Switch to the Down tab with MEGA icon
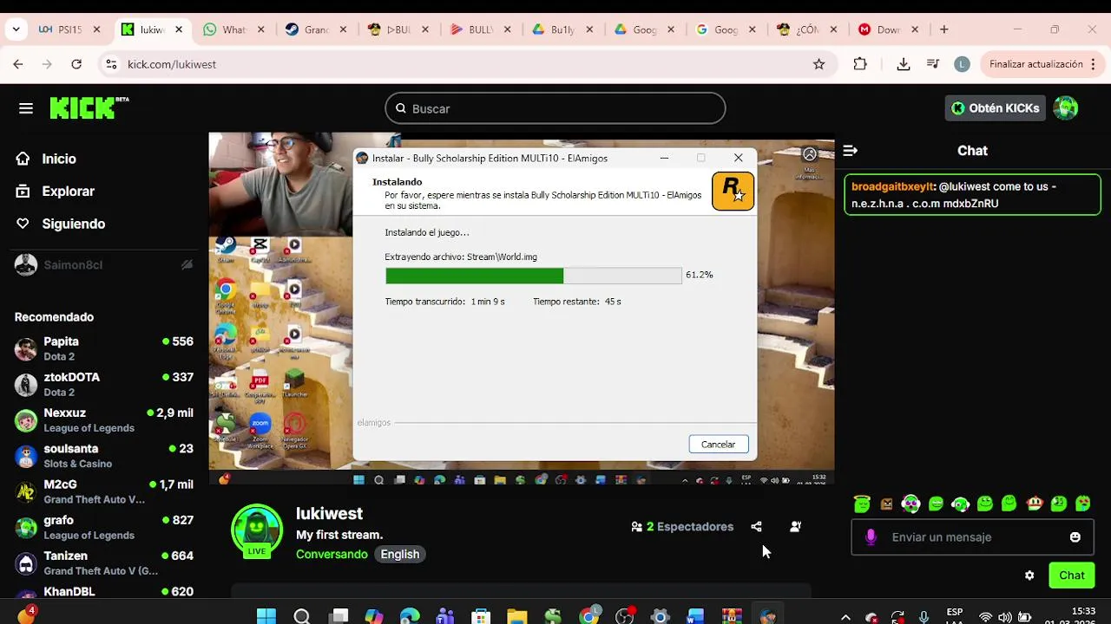The image size is (1111, 624). pyautogui.click(x=889, y=29)
